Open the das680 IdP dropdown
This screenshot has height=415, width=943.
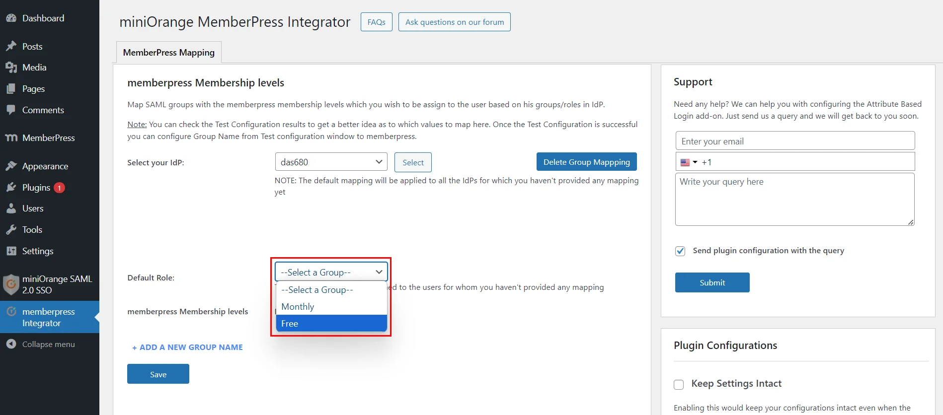tap(331, 162)
